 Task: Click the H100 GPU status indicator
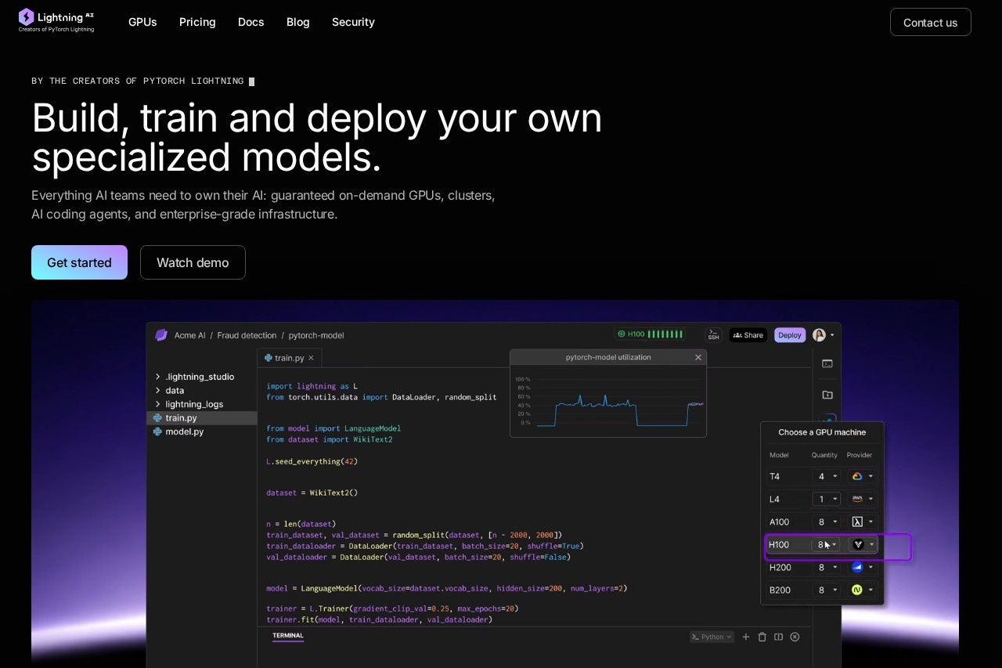(650, 334)
